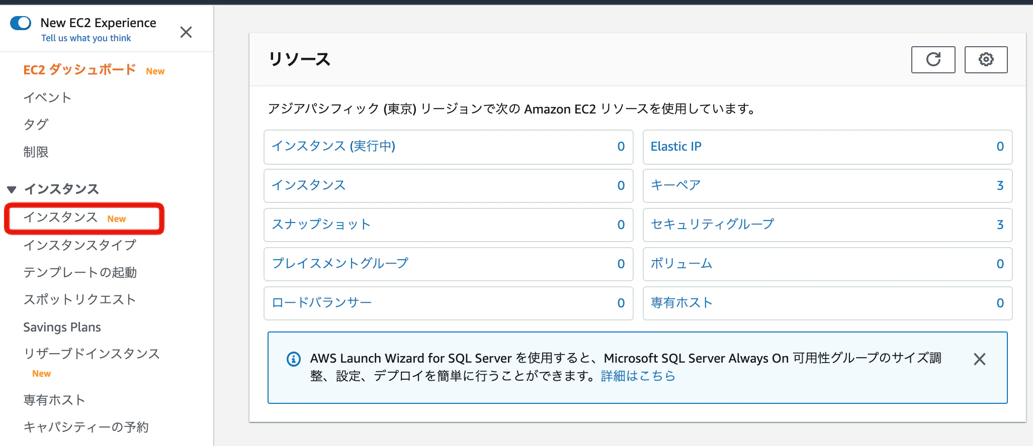Viewport: 1033px width, 446px height.
Task: Open インスタンスタイプ in the sidebar
Action: pos(80,245)
